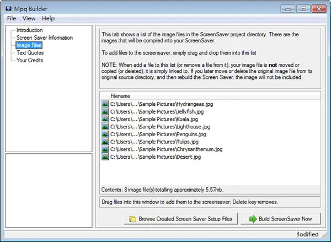
Task: Click the image icon beside Koala.jpg
Action: (x=105, y=119)
